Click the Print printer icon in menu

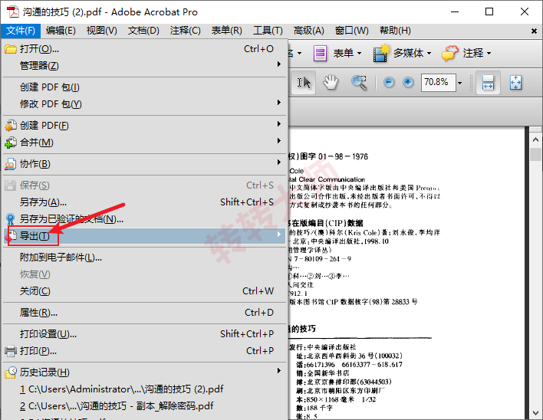coord(11,351)
